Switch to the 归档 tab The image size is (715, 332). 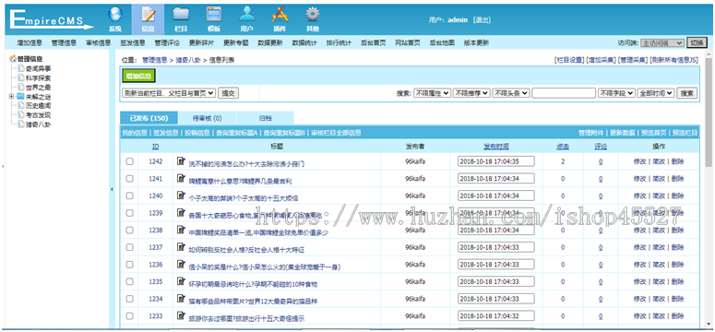[x=266, y=118]
